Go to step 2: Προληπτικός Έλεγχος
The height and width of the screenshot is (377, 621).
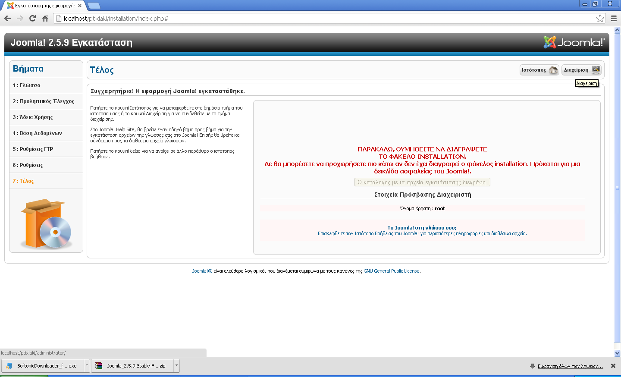point(46,101)
